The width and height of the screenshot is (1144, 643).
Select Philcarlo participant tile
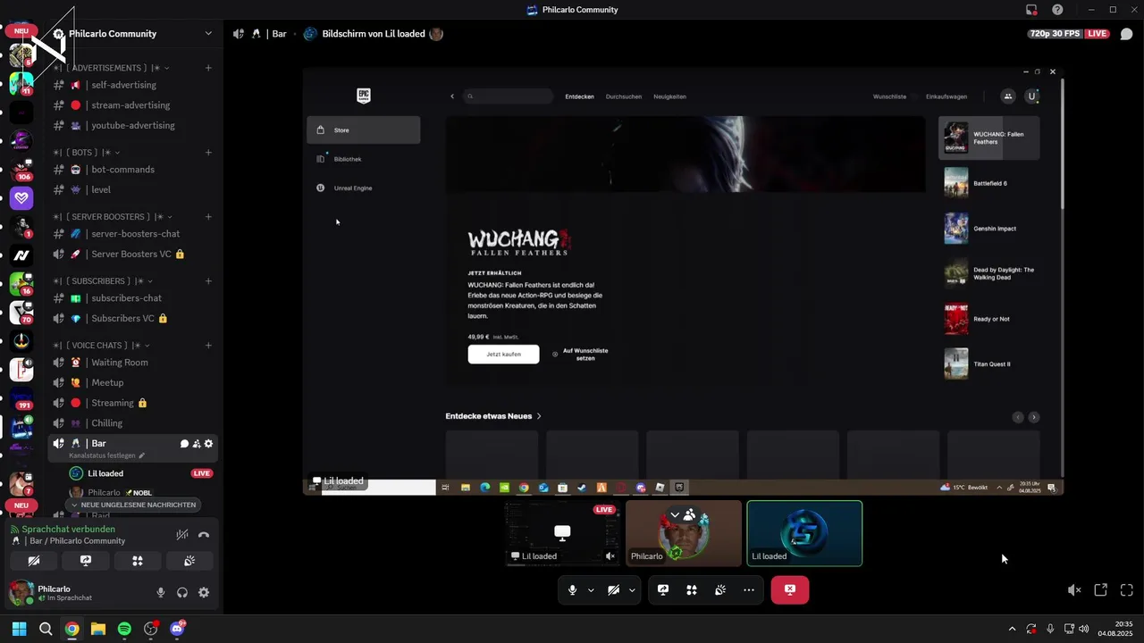click(x=684, y=533)
